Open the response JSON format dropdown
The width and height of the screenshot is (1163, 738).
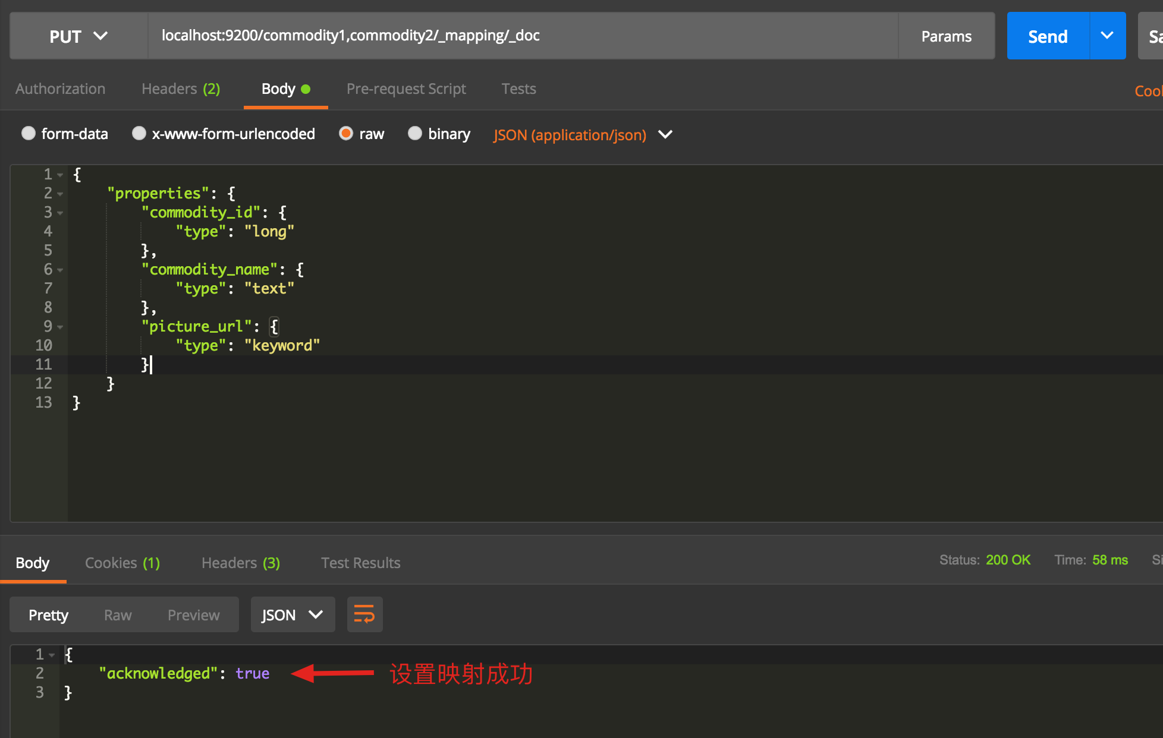(293, 614)
